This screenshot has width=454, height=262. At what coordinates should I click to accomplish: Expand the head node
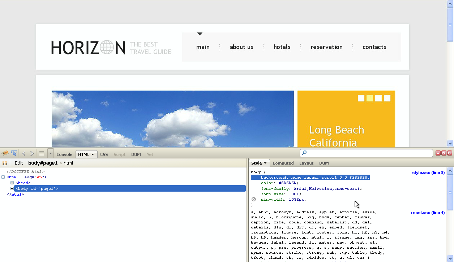point(12,183)
